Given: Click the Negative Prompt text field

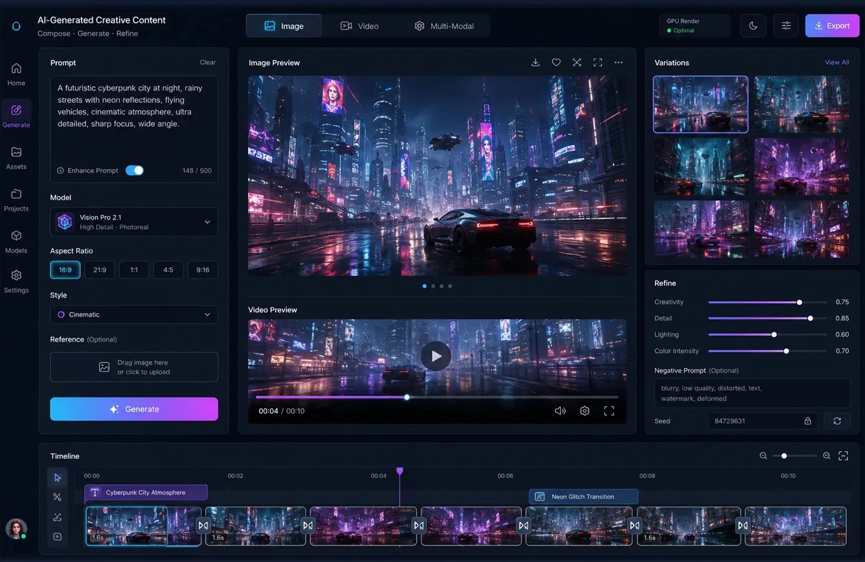Looking at the screenshot, I should 752,393.
